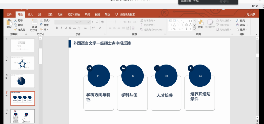
Task: Click the Share (共享) button
Action: pos(251,14)
